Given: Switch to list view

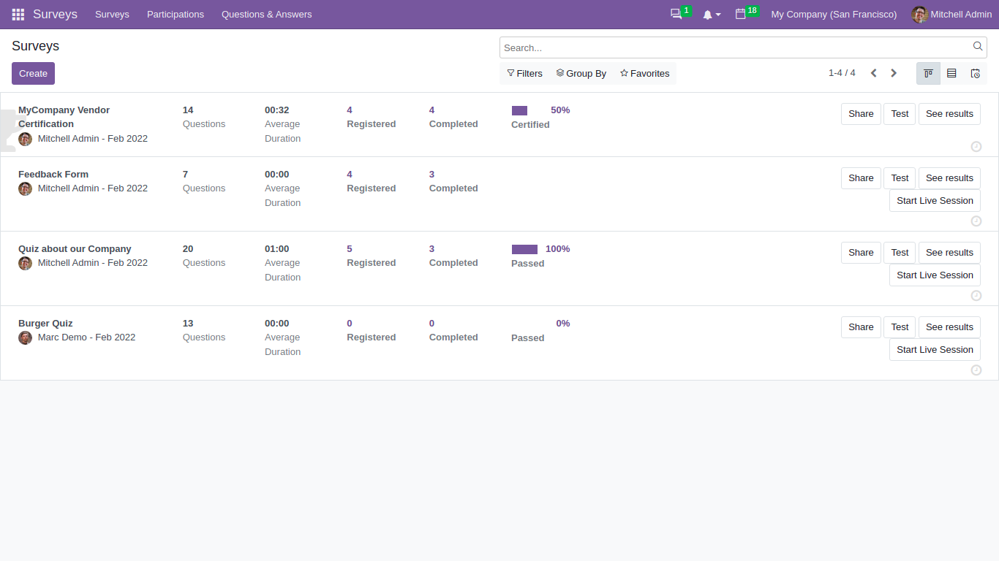Looking at the screenshot, I should (951, 73).
